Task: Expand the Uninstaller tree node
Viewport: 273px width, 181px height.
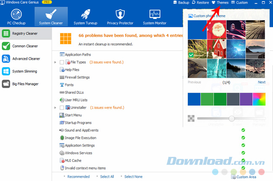Action: 55,108
